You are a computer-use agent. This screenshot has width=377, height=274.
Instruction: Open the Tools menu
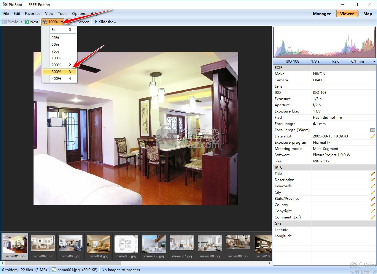point(63,13)
